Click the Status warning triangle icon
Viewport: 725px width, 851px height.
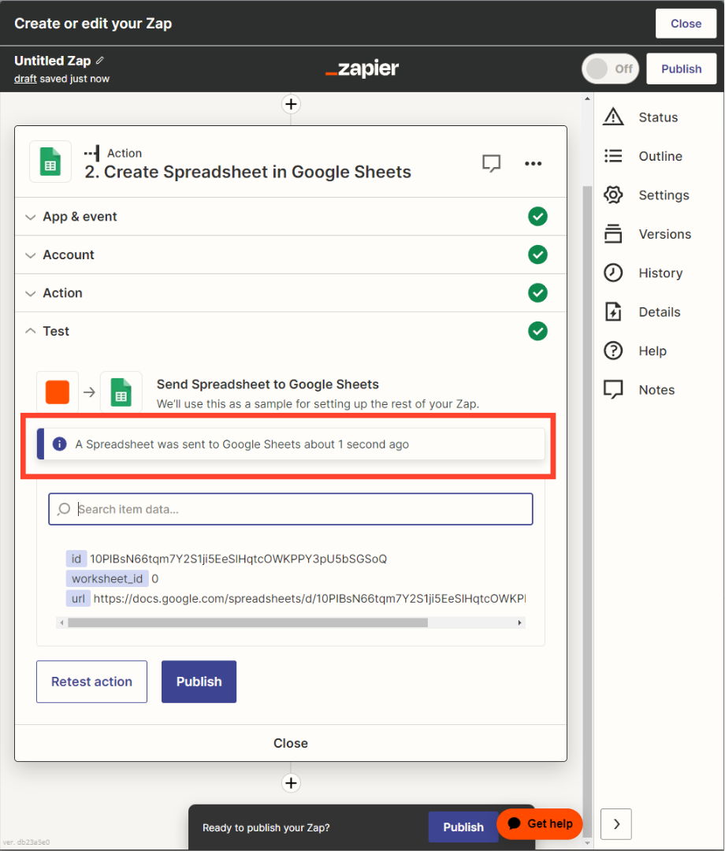613,117
